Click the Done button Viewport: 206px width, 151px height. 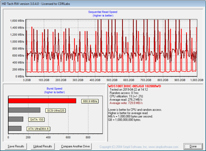tap(193, 147)
